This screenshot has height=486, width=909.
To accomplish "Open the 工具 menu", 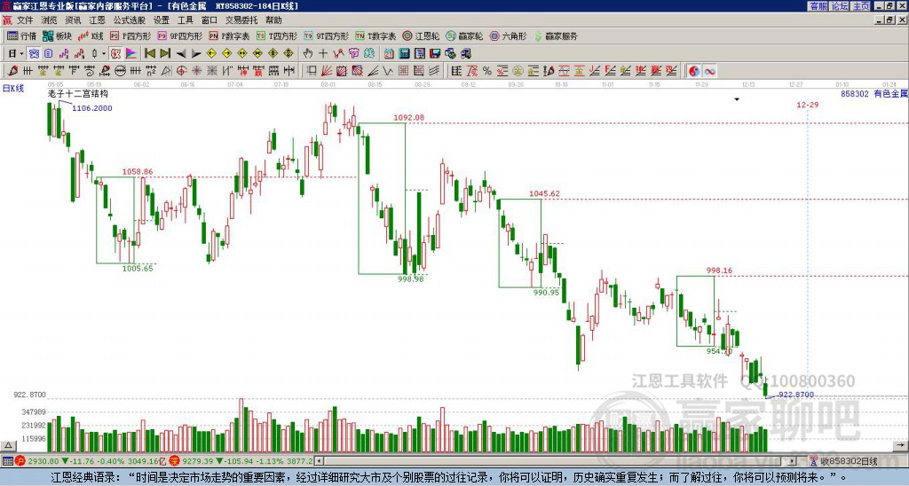I will tap(185, 20).
